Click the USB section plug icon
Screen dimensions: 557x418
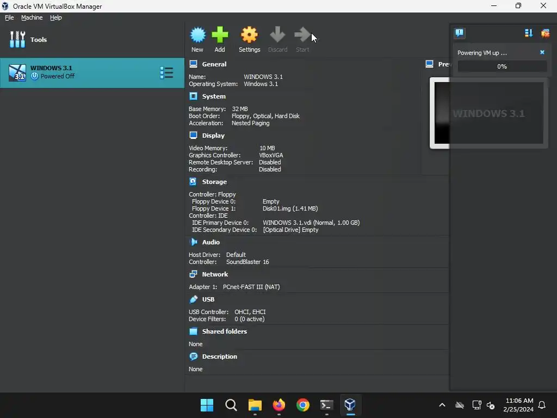pos(193,299)
